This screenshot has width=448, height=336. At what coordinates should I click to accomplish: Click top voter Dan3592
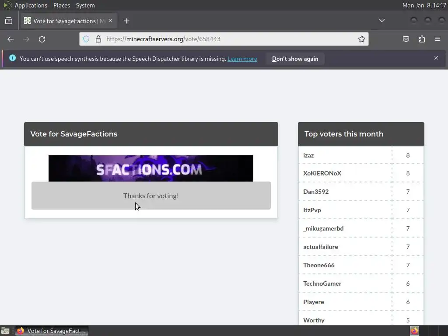[316, 192]
